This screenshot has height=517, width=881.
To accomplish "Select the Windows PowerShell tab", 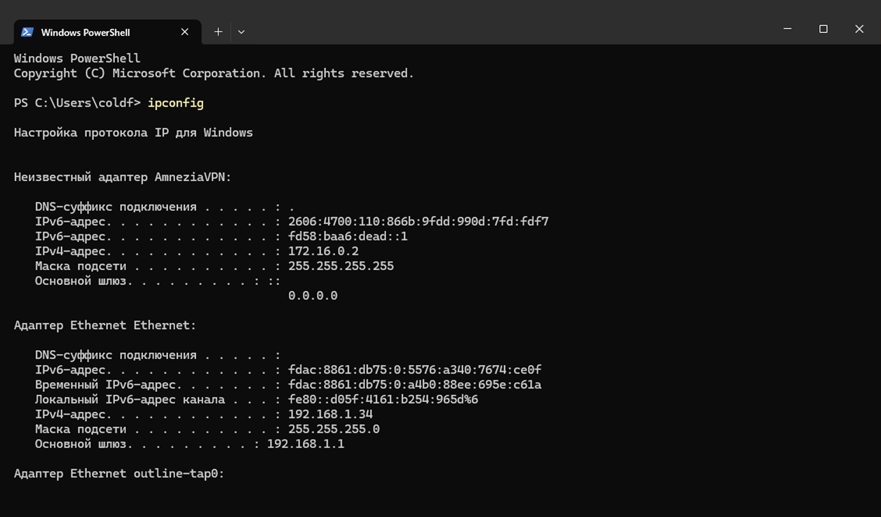I will 108,32.
